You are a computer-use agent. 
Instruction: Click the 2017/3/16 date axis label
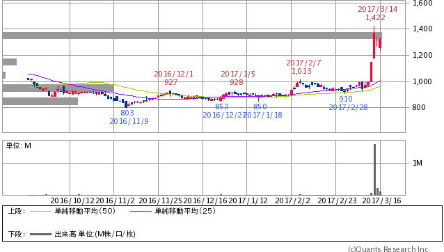381,200
